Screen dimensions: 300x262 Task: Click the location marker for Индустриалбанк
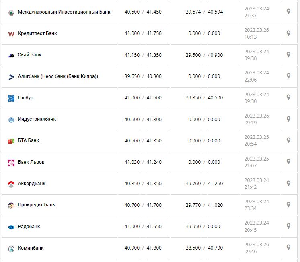[288, 119]
